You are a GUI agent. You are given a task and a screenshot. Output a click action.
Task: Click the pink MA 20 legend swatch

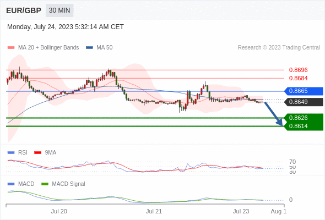11,48
